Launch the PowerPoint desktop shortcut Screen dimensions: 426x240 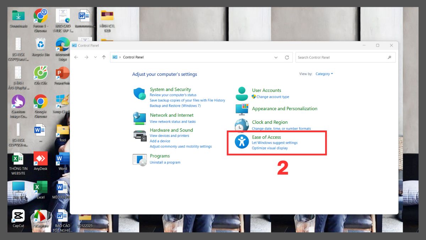pos(62,75)
